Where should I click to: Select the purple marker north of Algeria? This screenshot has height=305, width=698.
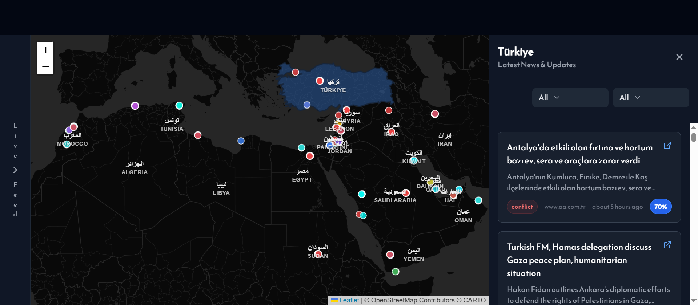click(135, 106)
